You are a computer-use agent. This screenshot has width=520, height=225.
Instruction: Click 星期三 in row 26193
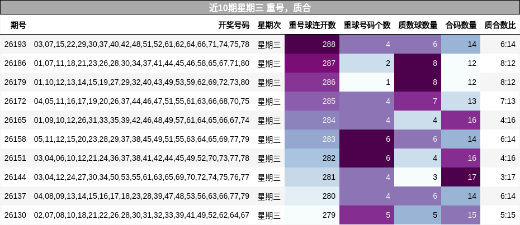click(x=269, y=45)
